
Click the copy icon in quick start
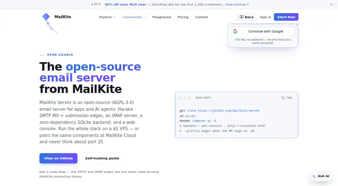pos(283,98)
